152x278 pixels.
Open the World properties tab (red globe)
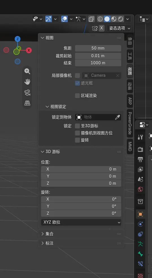point(140,189)
